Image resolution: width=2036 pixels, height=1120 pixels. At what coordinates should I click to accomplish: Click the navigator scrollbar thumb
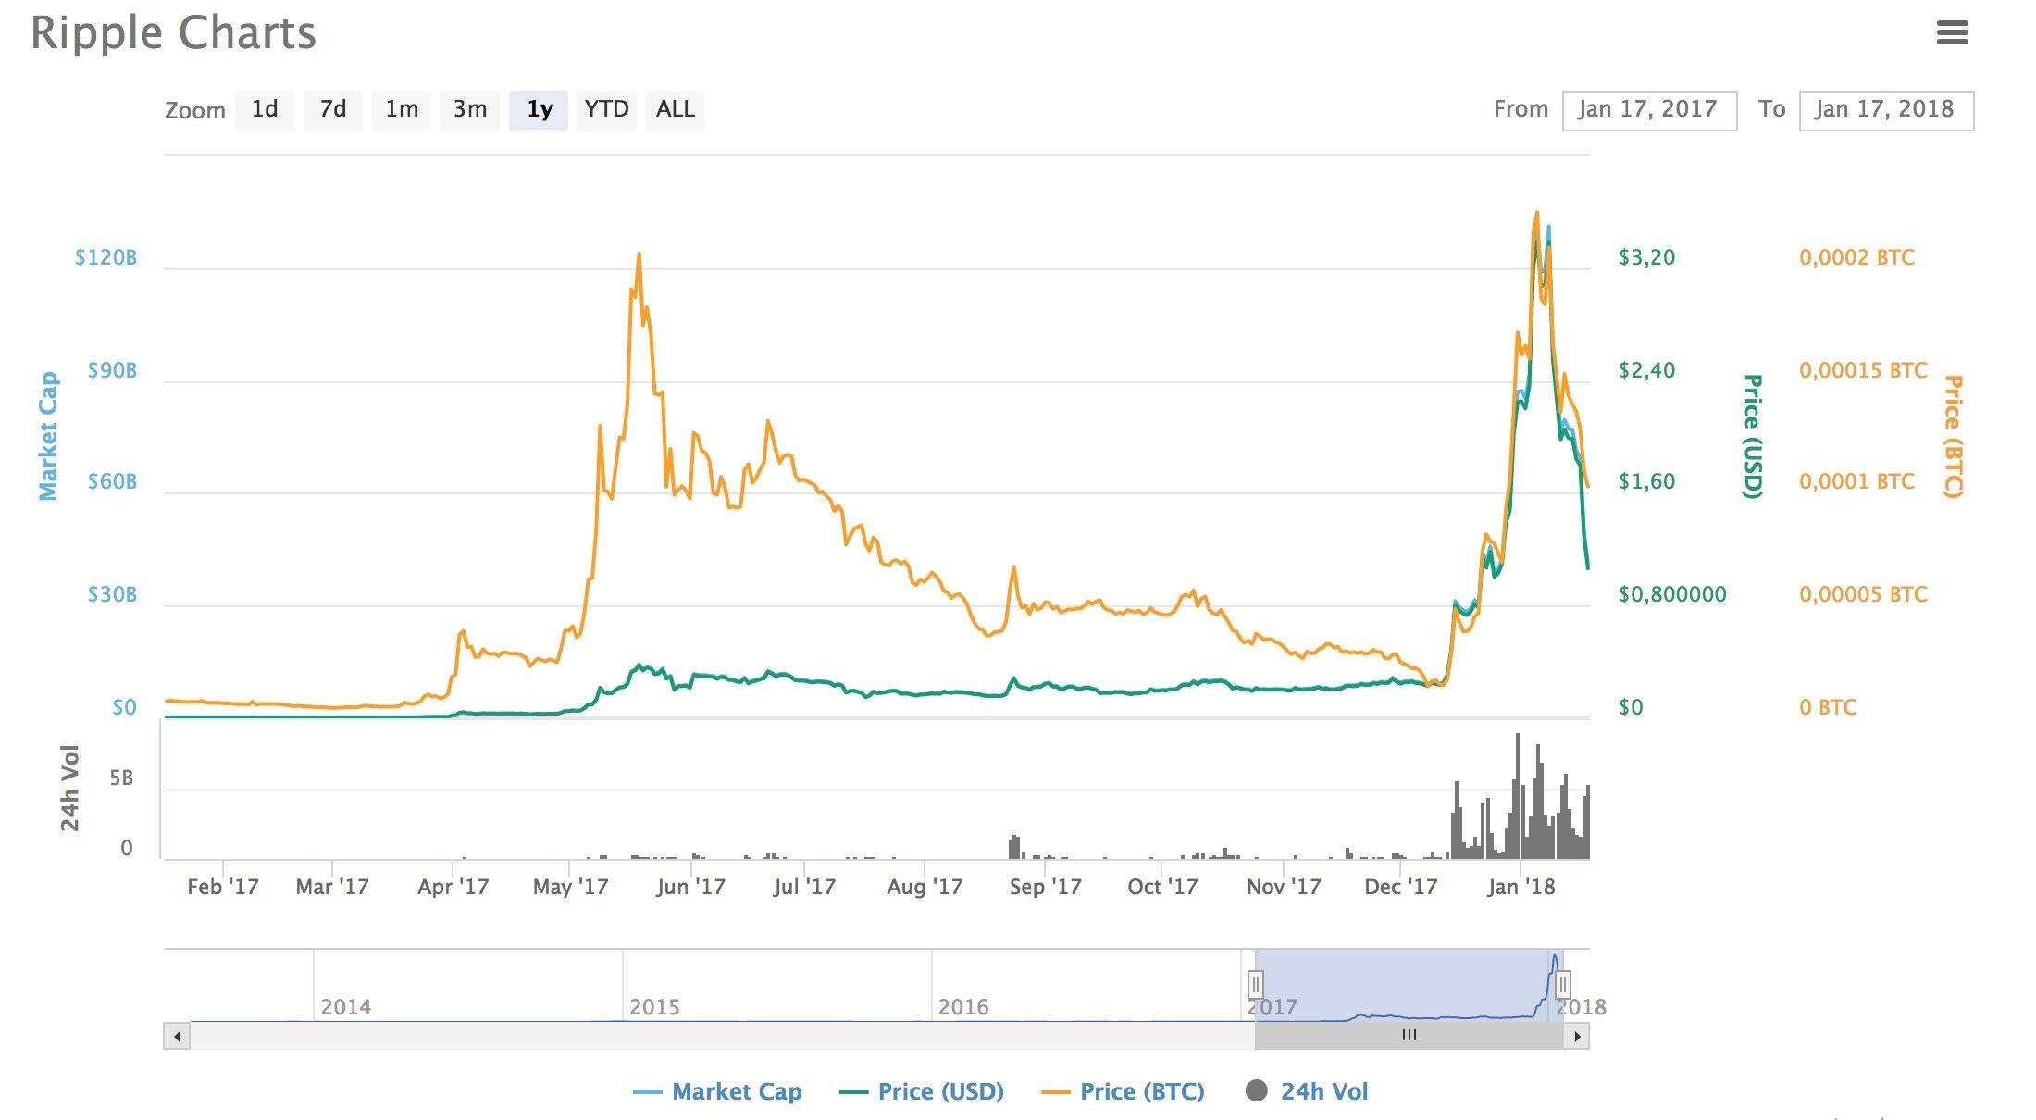click(1409, 1036)
